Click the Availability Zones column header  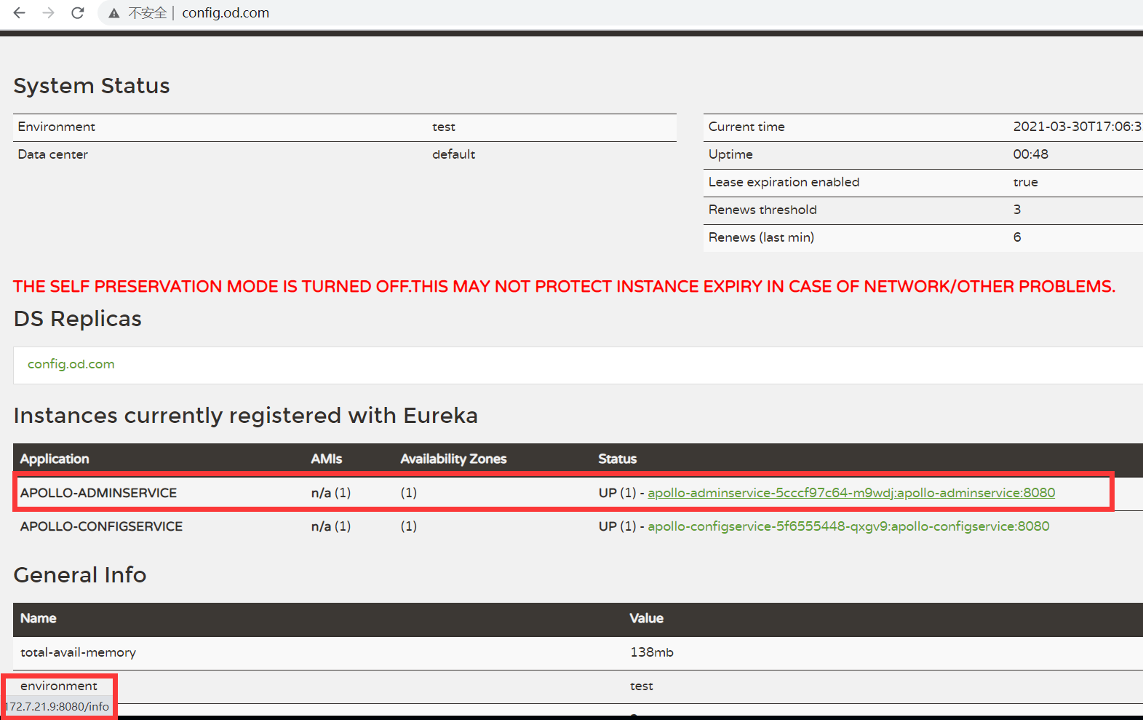coord(453,459)
